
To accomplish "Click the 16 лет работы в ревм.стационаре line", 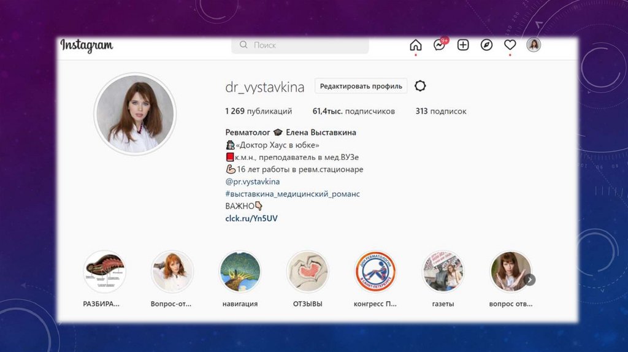I will pyautogui.click(x=294, y=169).
